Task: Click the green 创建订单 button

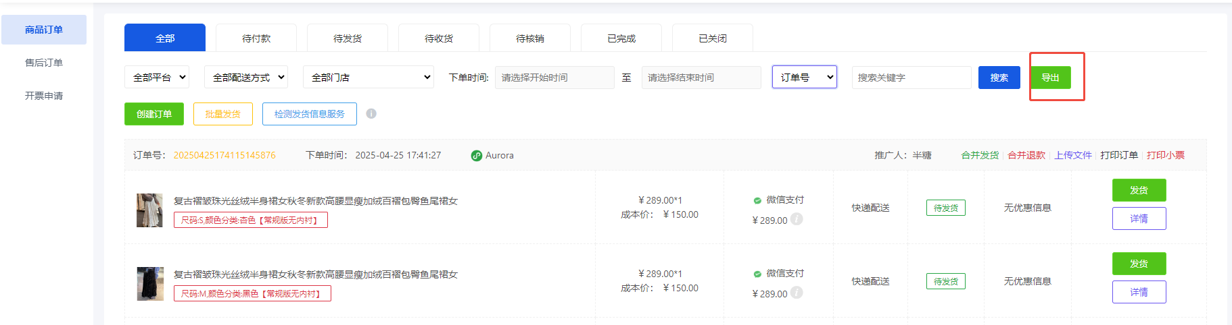Action: [154, 114]
